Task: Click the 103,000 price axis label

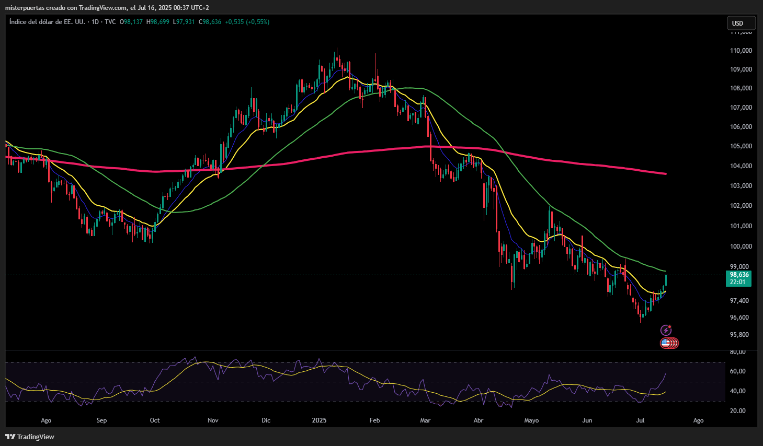Action: coord(741,186)
